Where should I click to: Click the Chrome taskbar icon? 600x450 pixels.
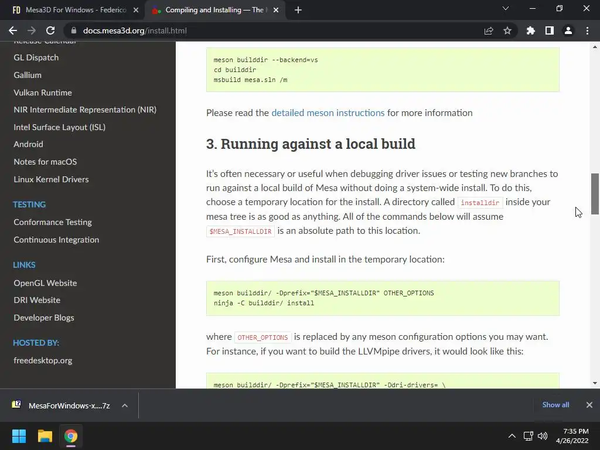71,436
